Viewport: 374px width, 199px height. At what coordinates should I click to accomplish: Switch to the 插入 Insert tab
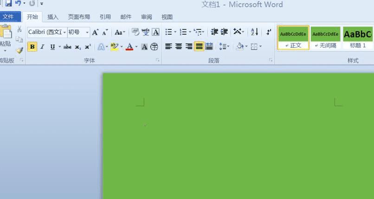tap(53, 17)
